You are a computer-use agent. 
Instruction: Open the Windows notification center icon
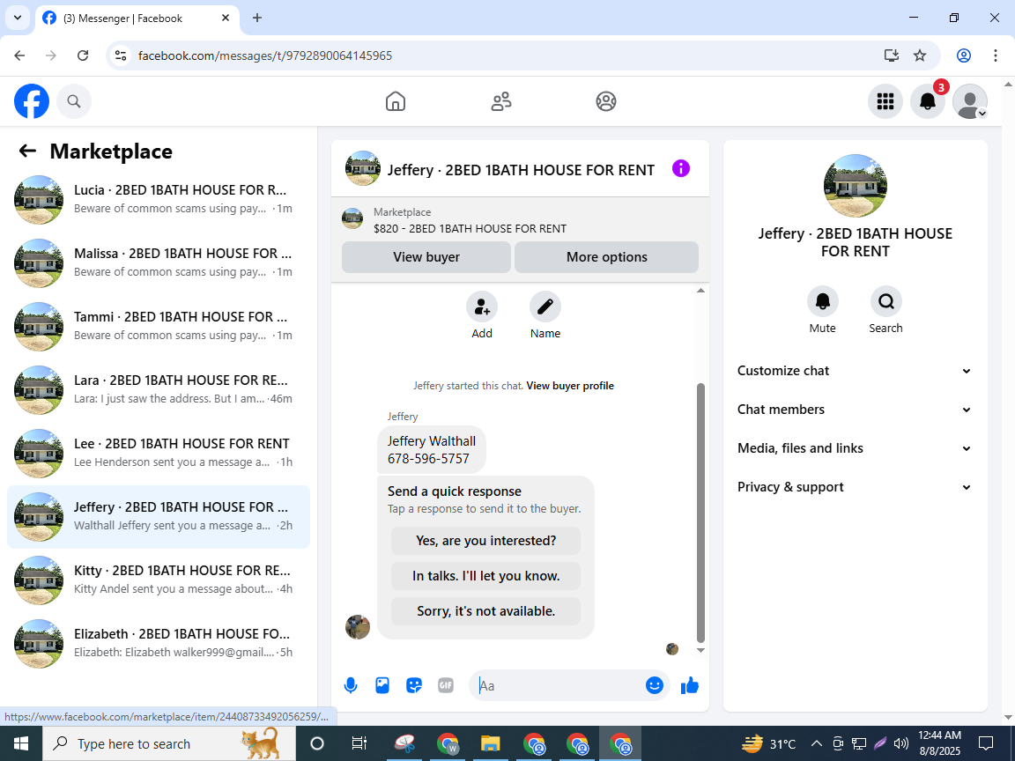[x=986, y=743]
